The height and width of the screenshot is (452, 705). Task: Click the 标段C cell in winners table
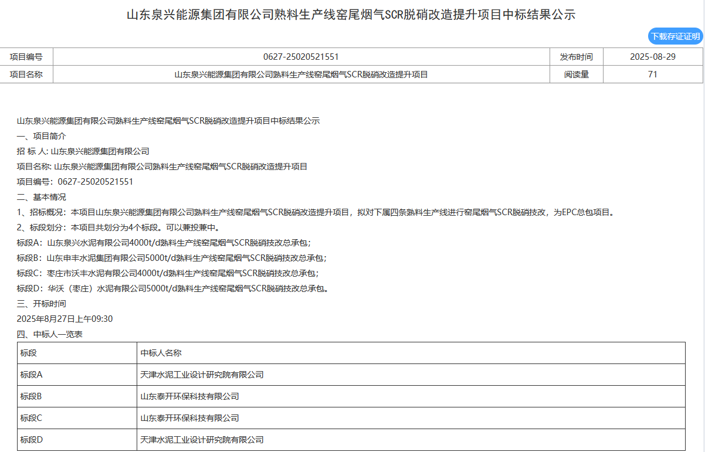click(x=77, y=418)
